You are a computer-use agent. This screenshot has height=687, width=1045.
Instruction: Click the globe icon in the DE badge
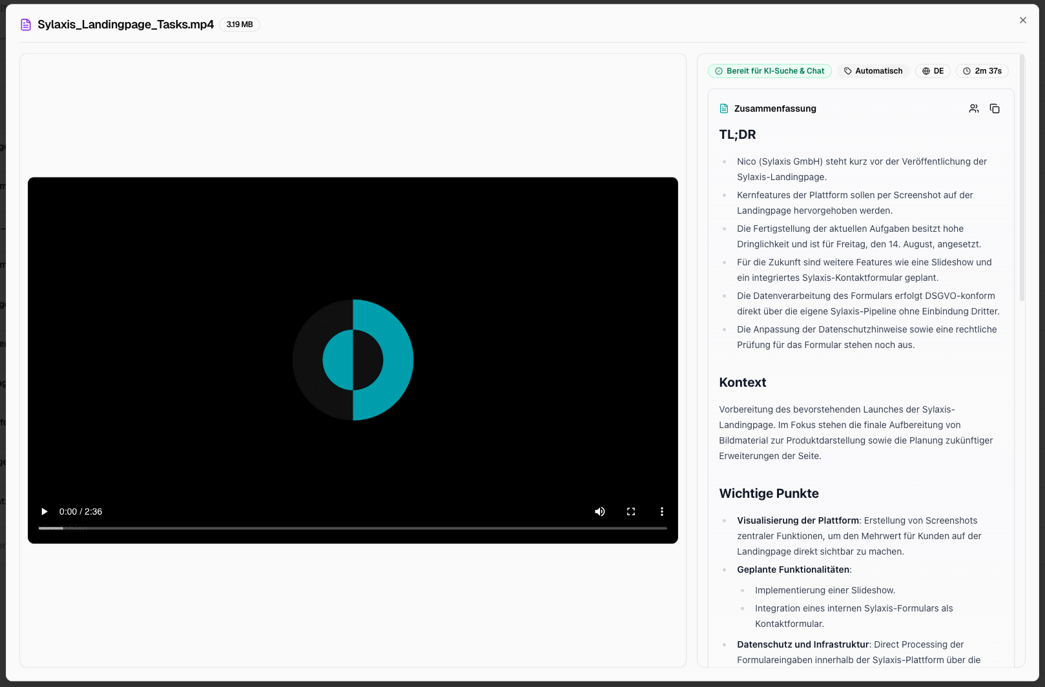tap(926, 71)
